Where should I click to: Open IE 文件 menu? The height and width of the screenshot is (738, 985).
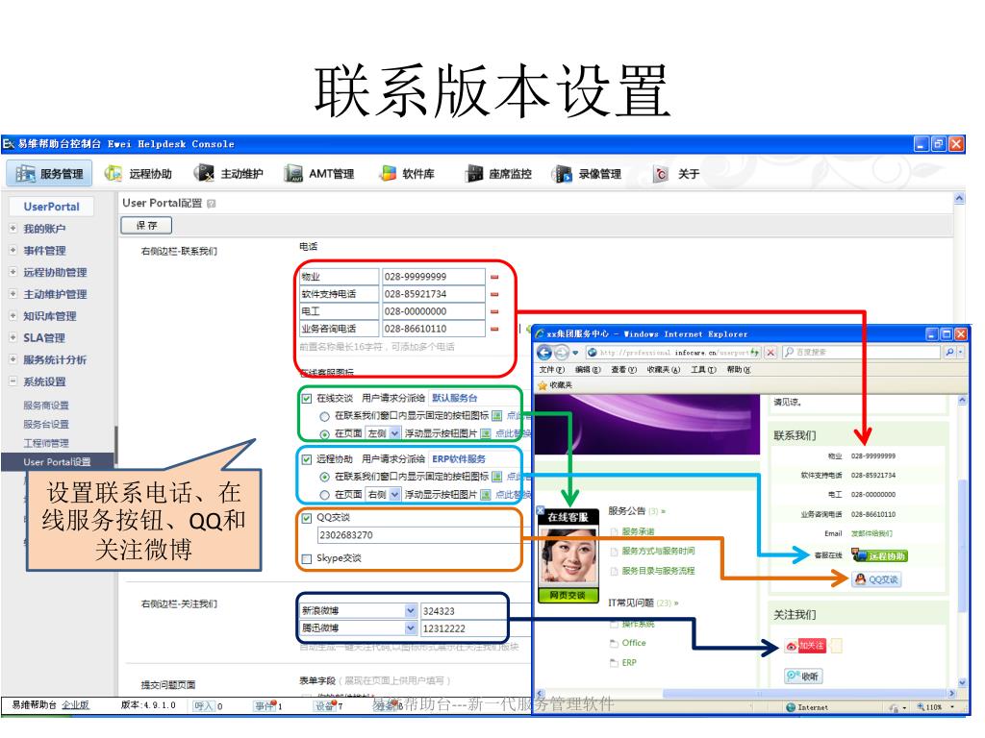point(551,370)
